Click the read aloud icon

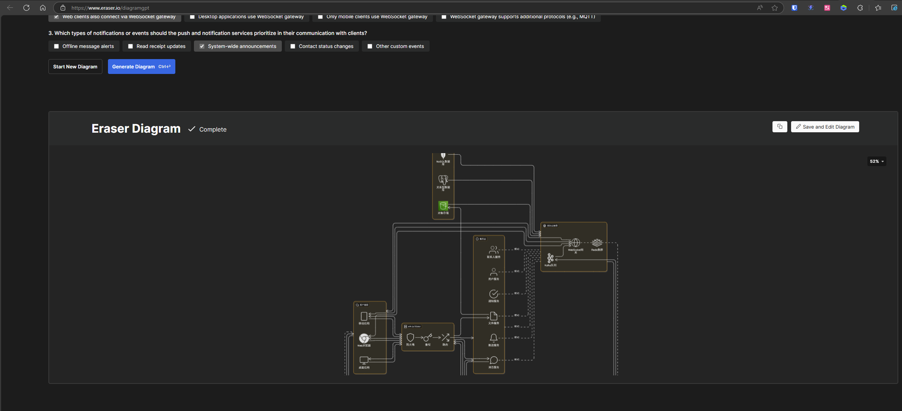(760, 8)
